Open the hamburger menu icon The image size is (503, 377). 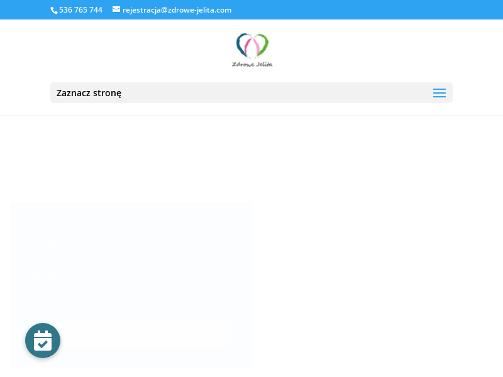tap(439, 93)
